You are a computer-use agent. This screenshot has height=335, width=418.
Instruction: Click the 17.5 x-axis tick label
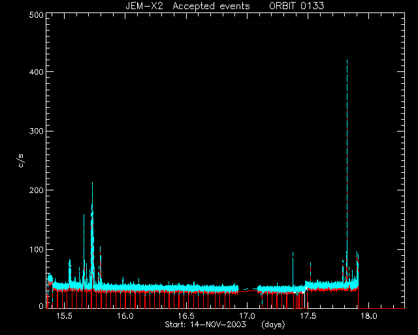tap(308, 316)
